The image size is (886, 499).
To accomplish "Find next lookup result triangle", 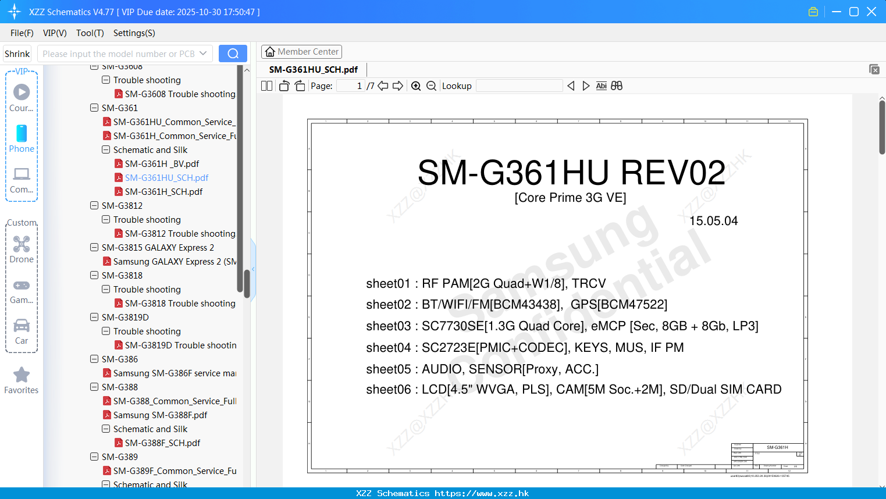I will click(x=586, y=85).
